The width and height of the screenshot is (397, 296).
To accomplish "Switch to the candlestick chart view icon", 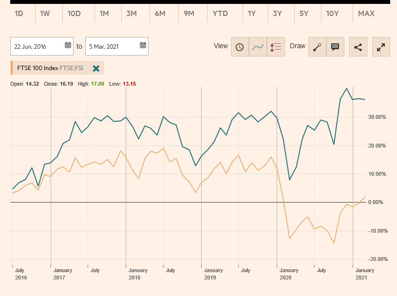I will click(x=275, y=46).
